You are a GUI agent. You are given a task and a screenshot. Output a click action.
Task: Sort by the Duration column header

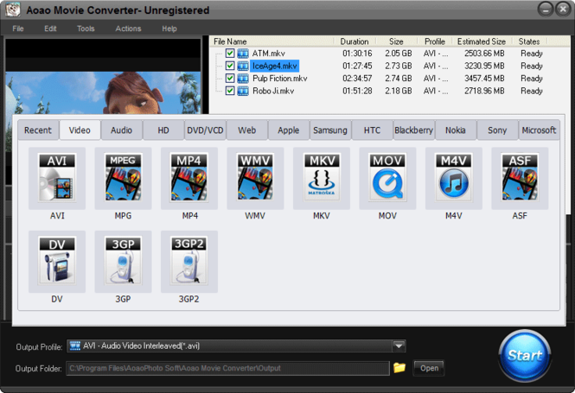coord(355,41)
